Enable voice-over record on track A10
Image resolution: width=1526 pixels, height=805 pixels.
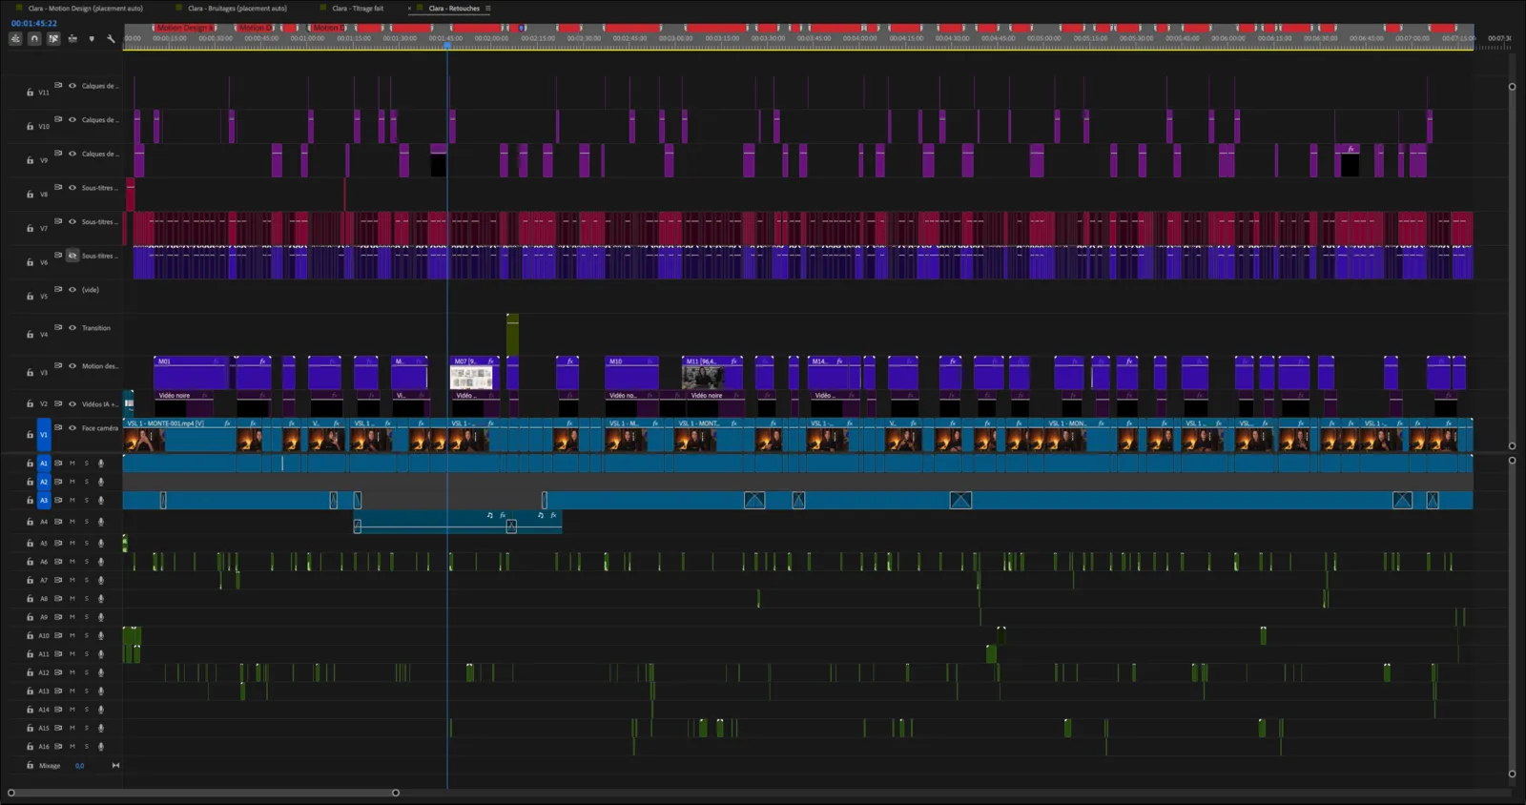click(100, 635)
